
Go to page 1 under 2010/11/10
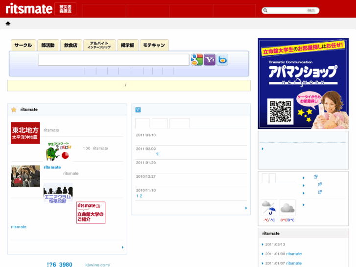pos(137,196)
